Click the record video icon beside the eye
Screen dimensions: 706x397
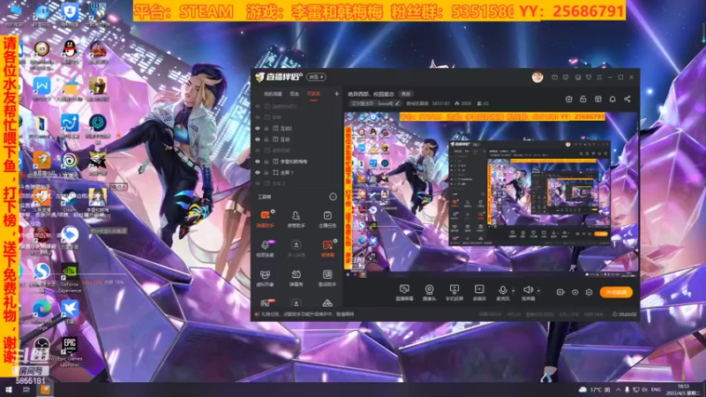click(560, 292)
